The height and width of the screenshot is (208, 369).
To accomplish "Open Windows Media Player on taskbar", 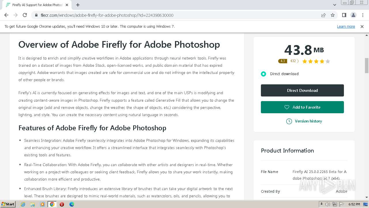I will click(42, 204).
